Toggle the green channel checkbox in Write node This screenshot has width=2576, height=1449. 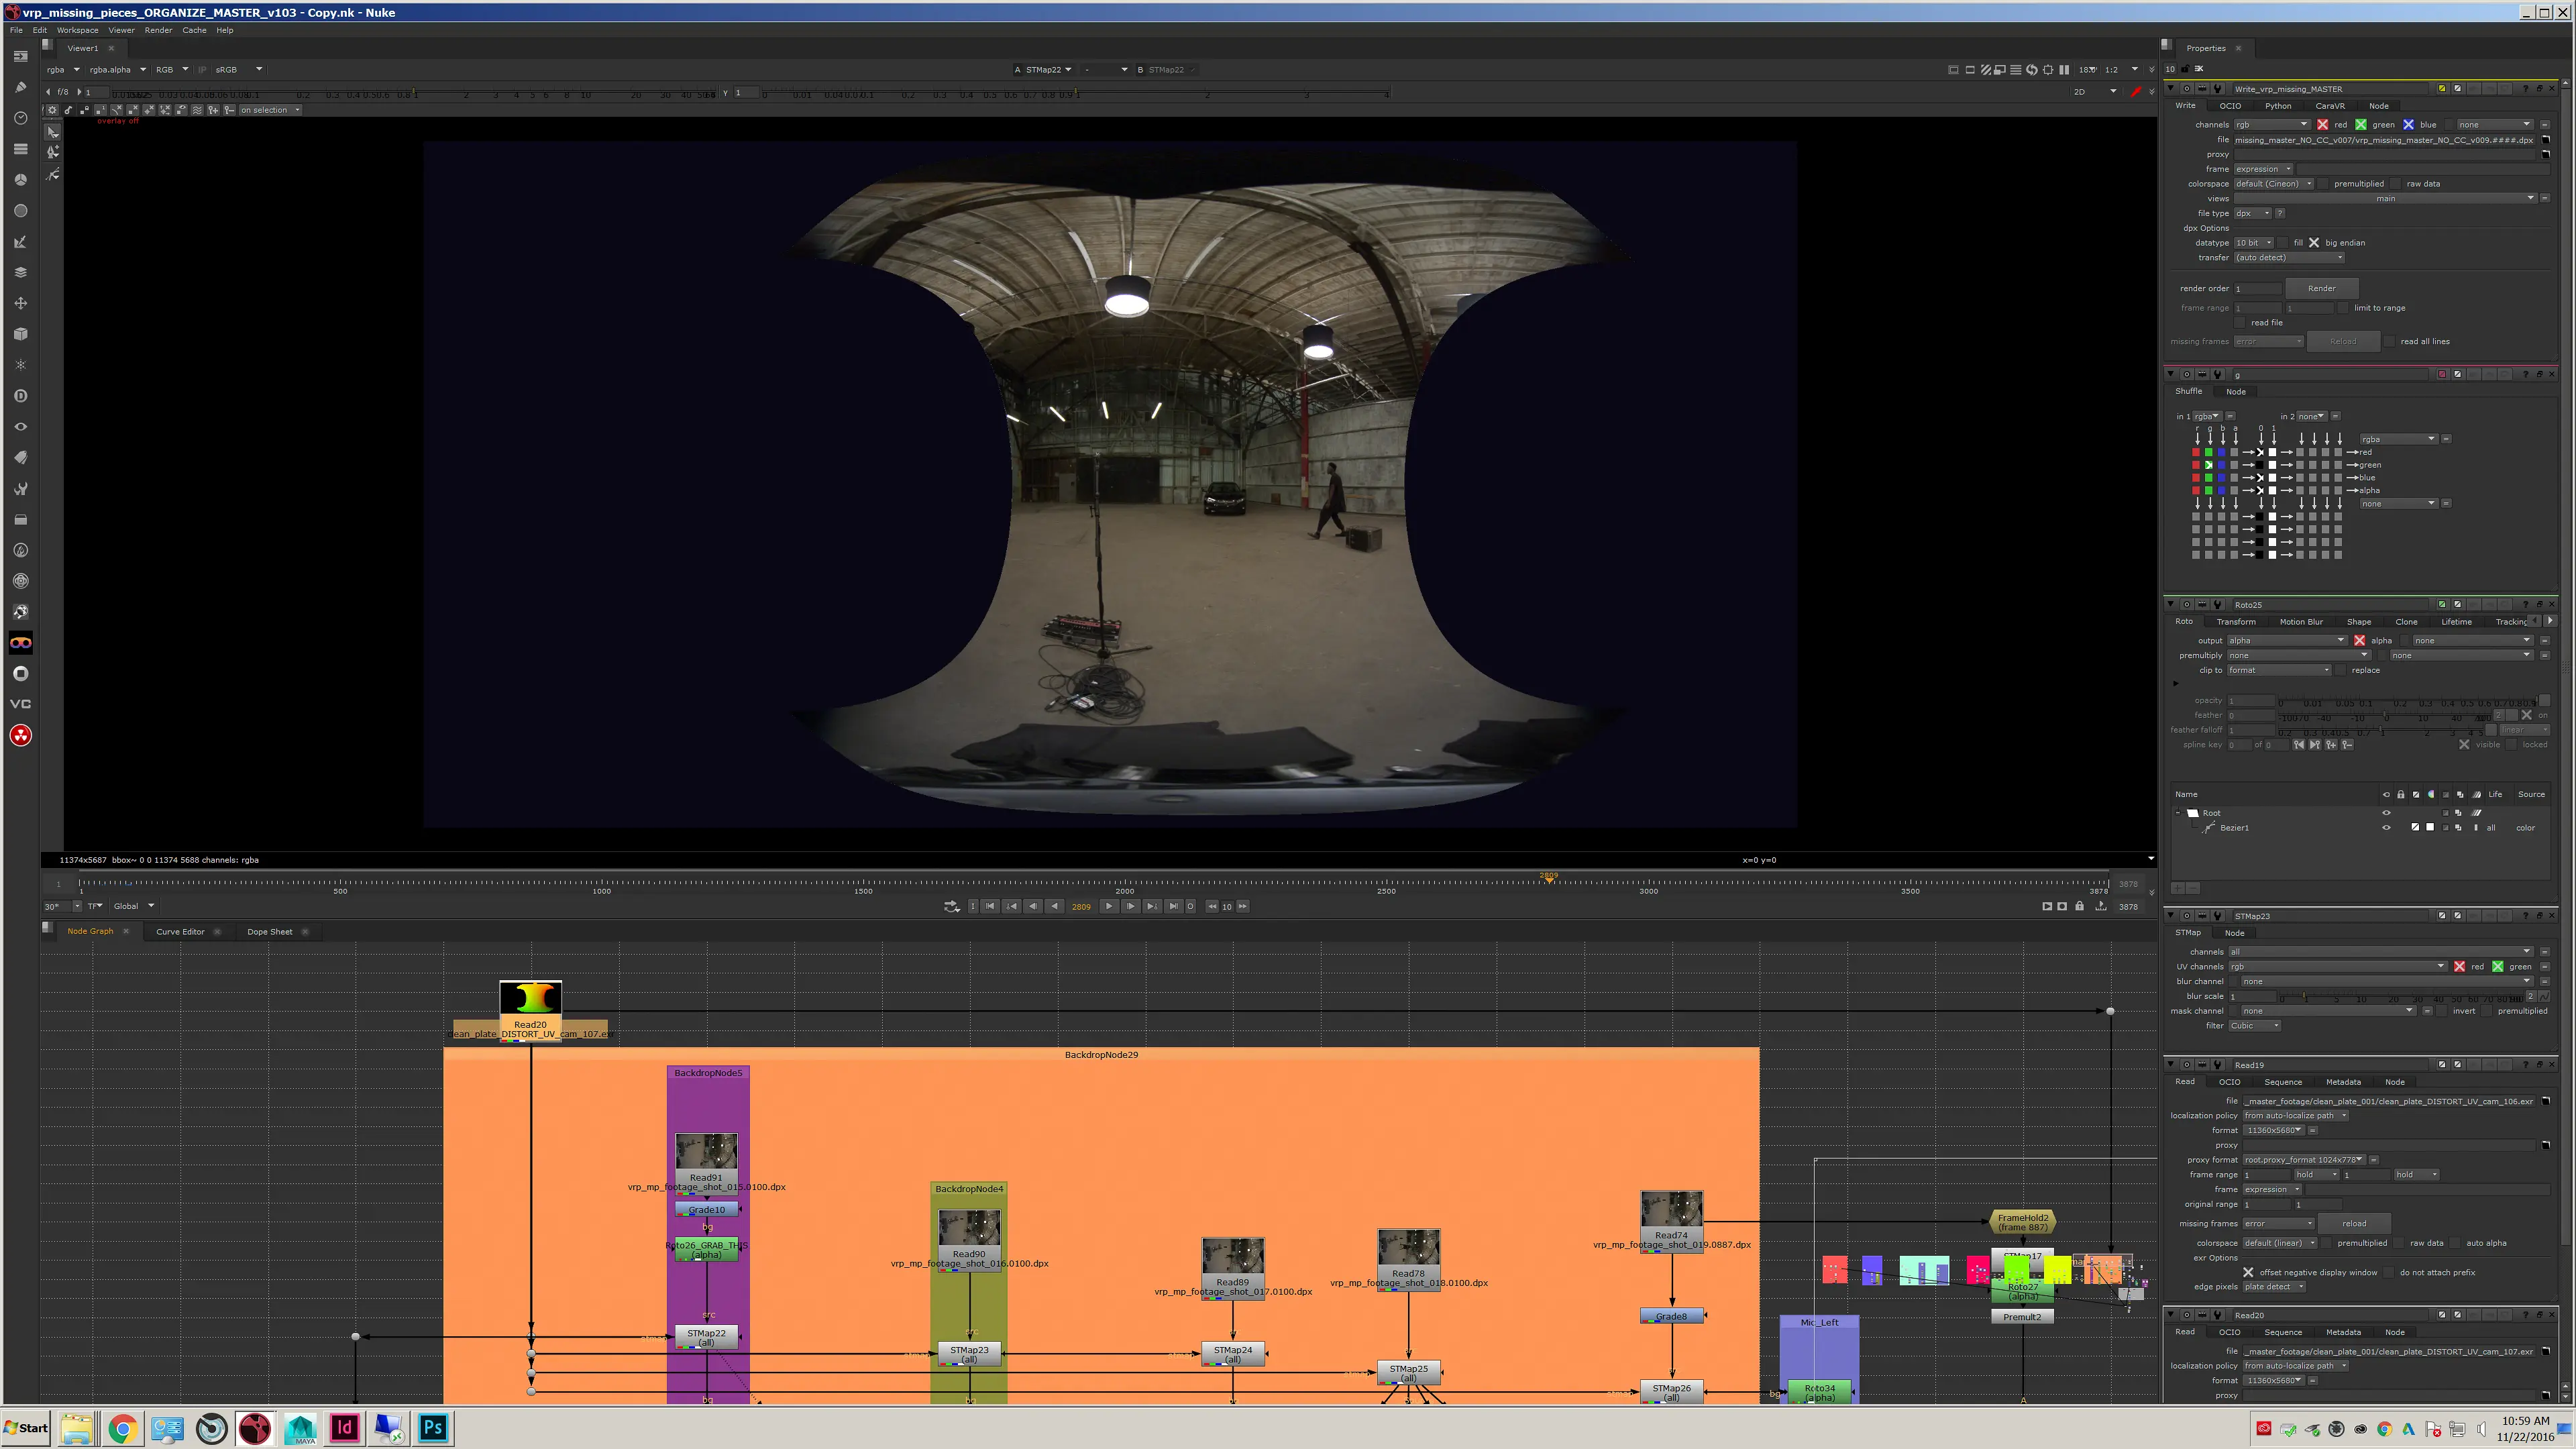coord(2361,125)
